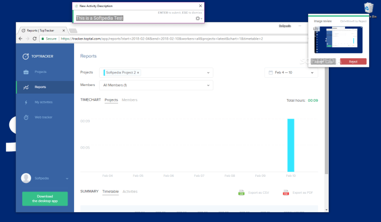
Task: Click the Export as PDF icon
Action: coord(286,193)
